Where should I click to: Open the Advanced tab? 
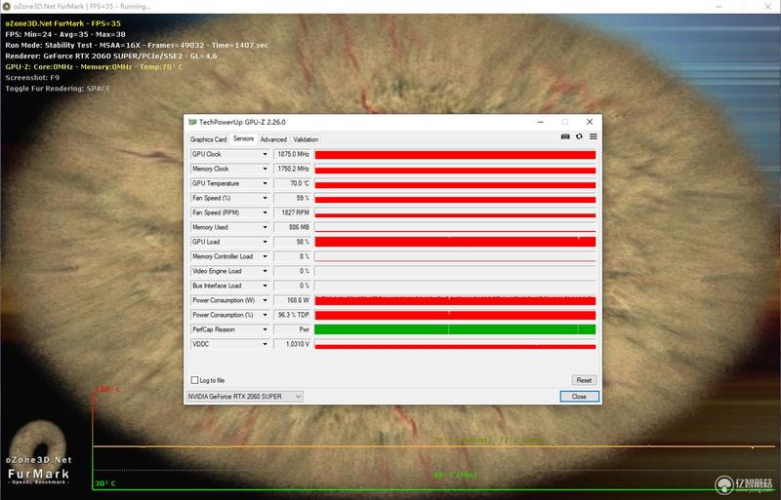tap(273, 139)
